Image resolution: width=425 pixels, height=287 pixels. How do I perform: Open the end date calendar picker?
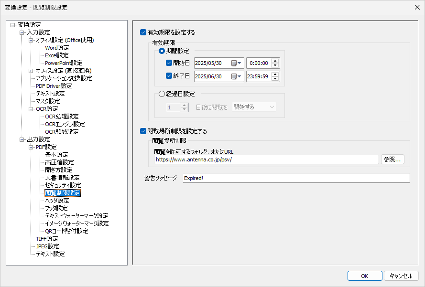[x=237, y=76]
